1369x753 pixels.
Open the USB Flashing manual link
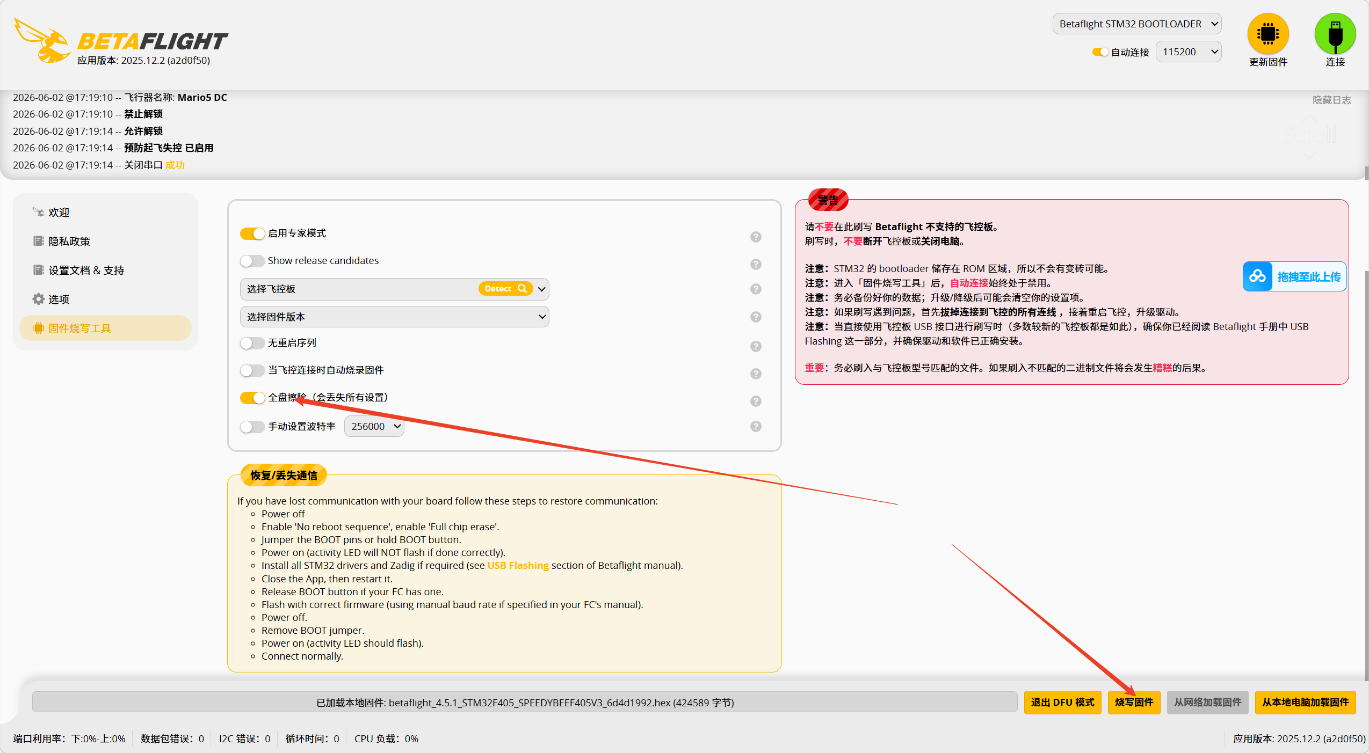pyautogui.click(x=518, y=565)
